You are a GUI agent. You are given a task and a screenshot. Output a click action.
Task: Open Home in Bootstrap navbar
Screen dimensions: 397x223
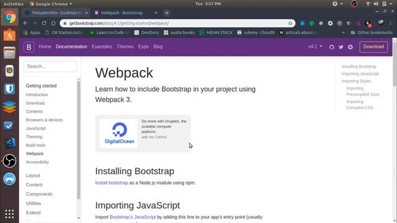click(x=45, y=46)
